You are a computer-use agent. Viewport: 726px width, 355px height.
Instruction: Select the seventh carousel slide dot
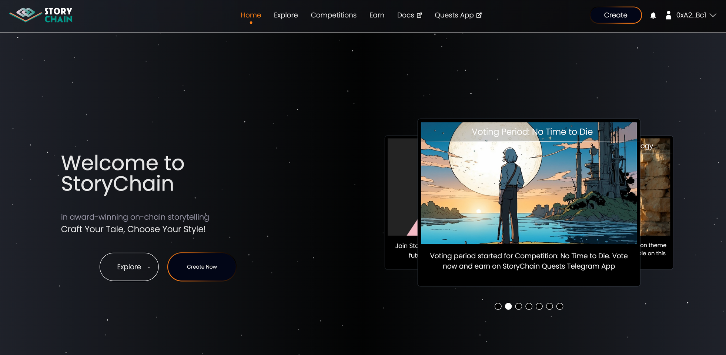[x=560, y=306]
